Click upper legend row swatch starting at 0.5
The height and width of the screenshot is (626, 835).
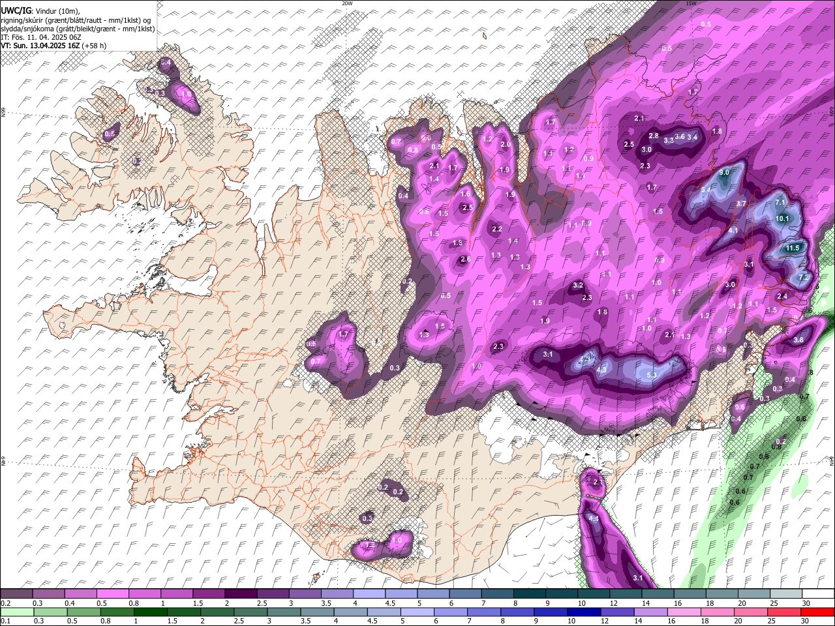point(112,594)
